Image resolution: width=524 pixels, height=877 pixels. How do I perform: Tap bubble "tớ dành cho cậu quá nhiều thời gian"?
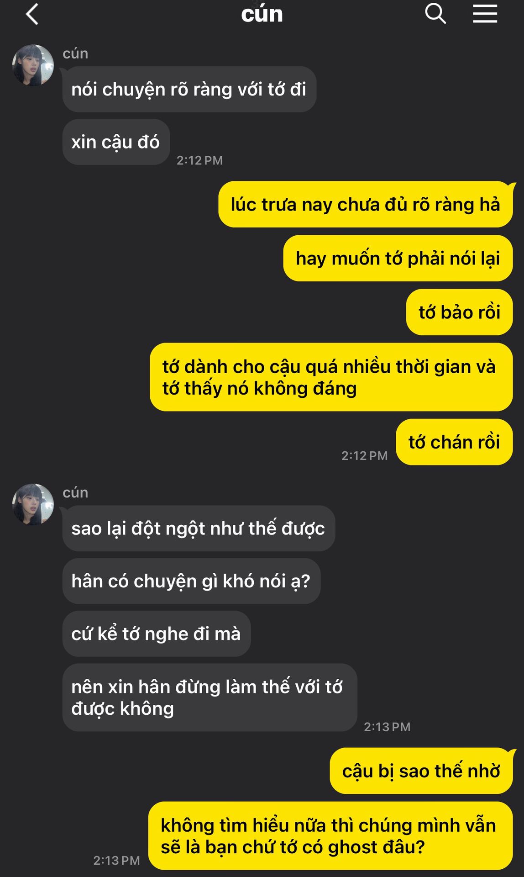pos(331,377)
